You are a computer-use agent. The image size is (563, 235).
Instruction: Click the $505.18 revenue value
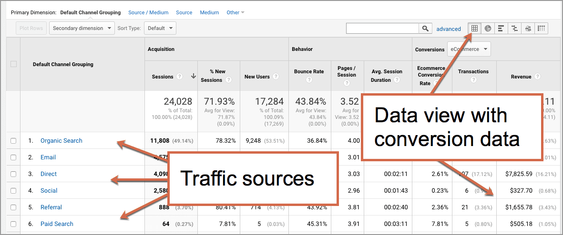tap(521, 224)
